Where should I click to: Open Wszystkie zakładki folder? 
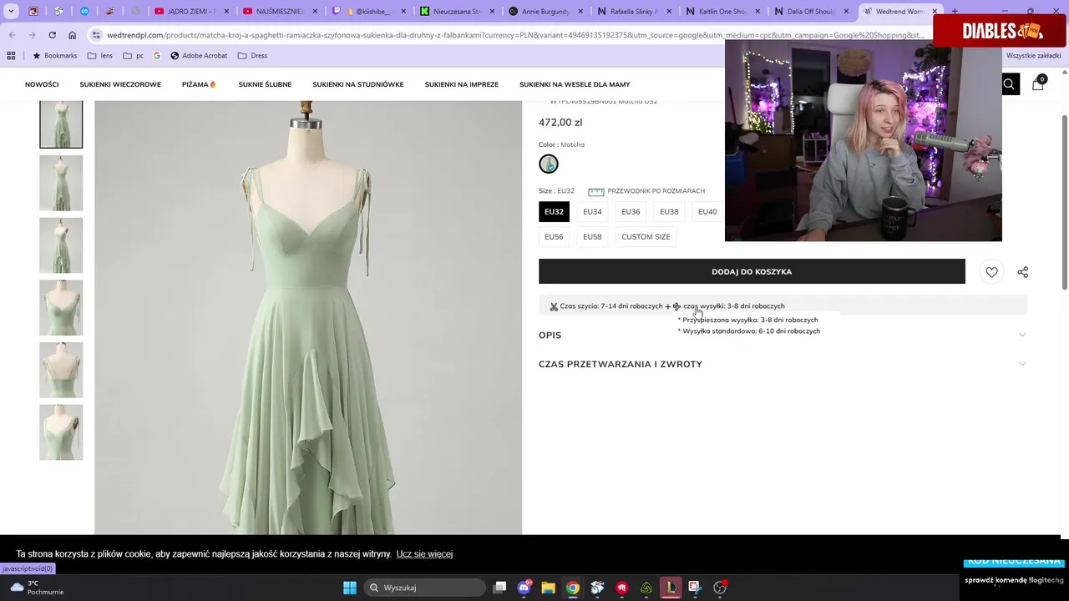pyautogui.click(x=1033, y=55)
